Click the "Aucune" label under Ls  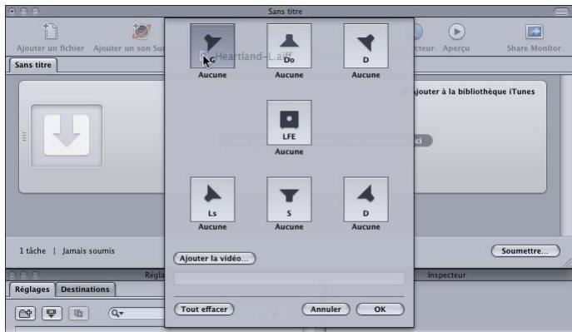[212, 226]
